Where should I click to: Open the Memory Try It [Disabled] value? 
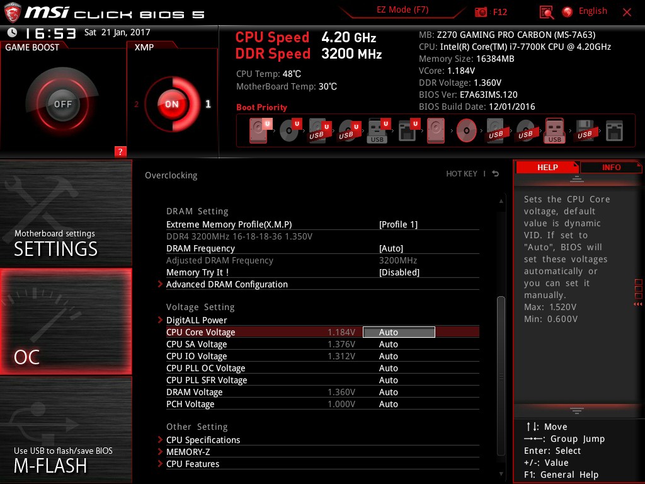click(x=399, y=272)
